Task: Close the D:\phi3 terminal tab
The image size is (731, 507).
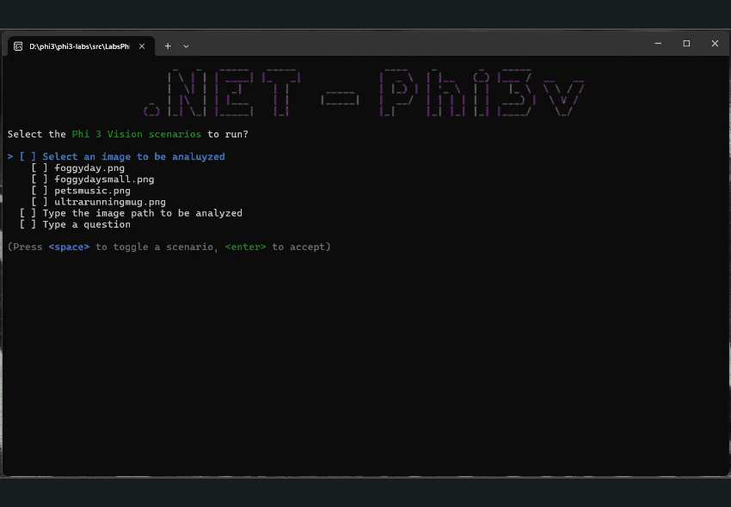Action: 142,47
